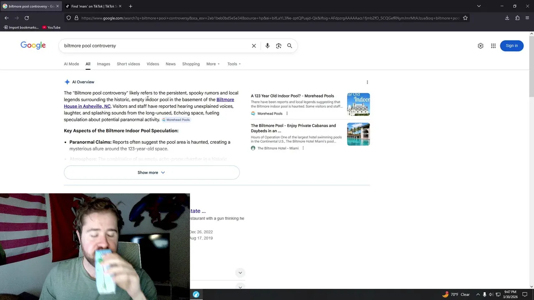Clear the search box with the X icon
The width and height of the screenshot is (534, 300).
(x=254, y=46)
